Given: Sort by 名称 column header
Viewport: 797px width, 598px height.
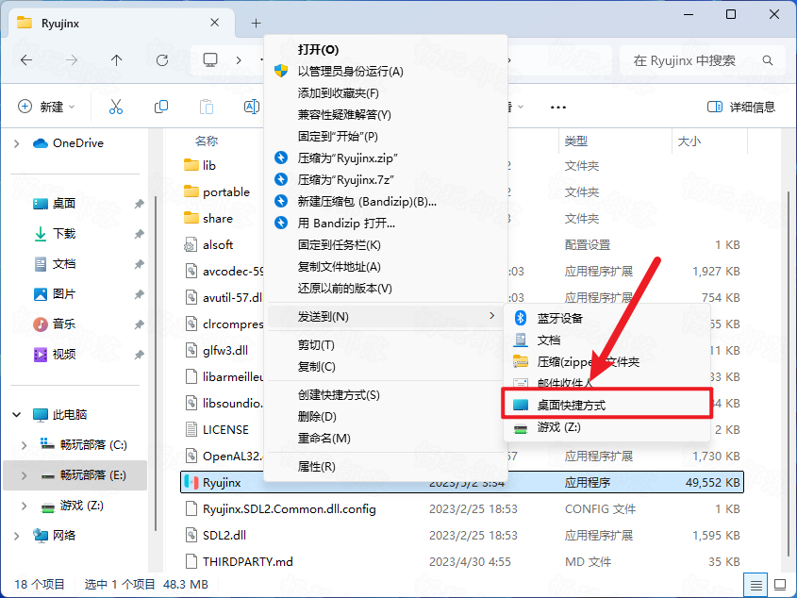Looking at the screenshot, I should pos(207,141).
